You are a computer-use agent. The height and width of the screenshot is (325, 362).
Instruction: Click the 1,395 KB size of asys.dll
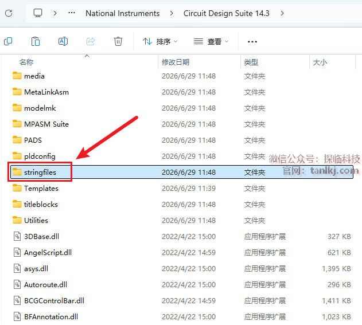click(x=336, y=268)
